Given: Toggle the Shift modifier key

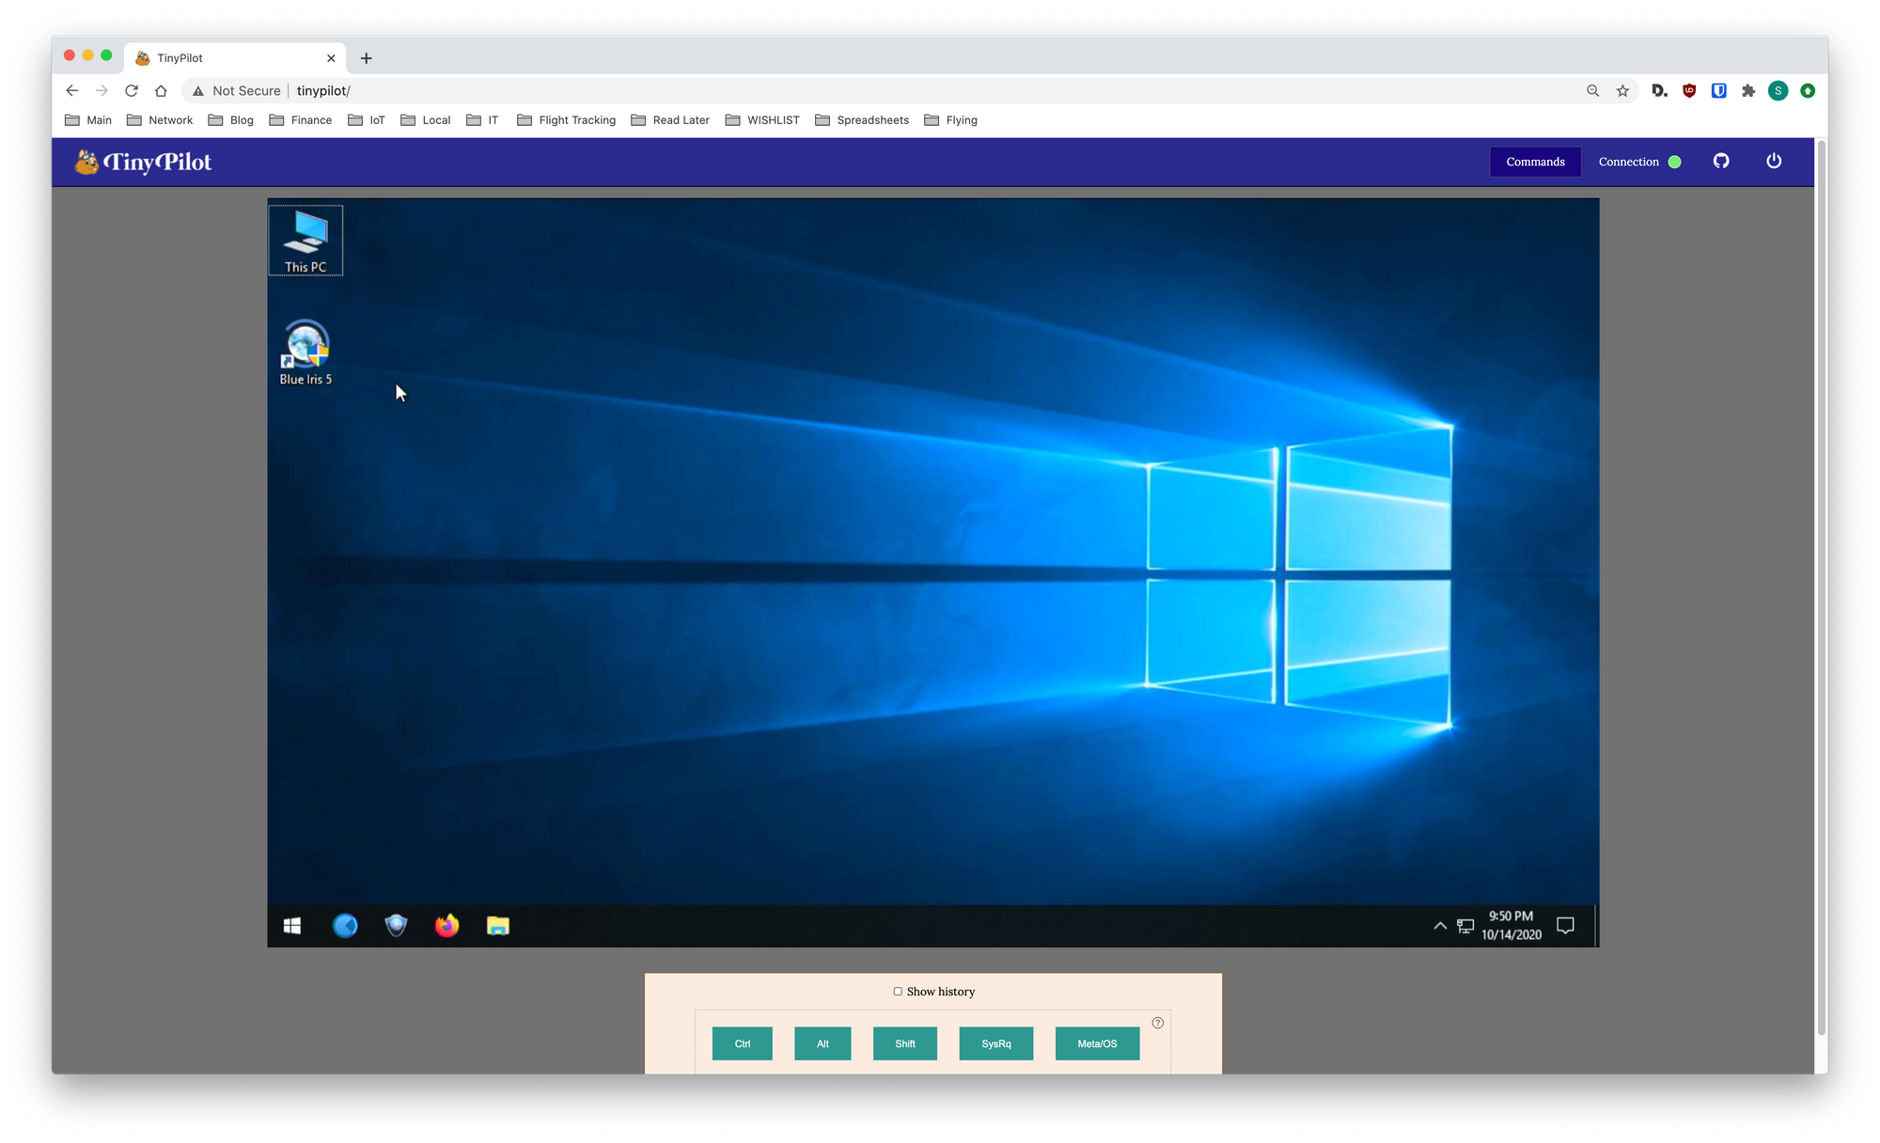Looking at the screenshot, I should pos(905,1043).
